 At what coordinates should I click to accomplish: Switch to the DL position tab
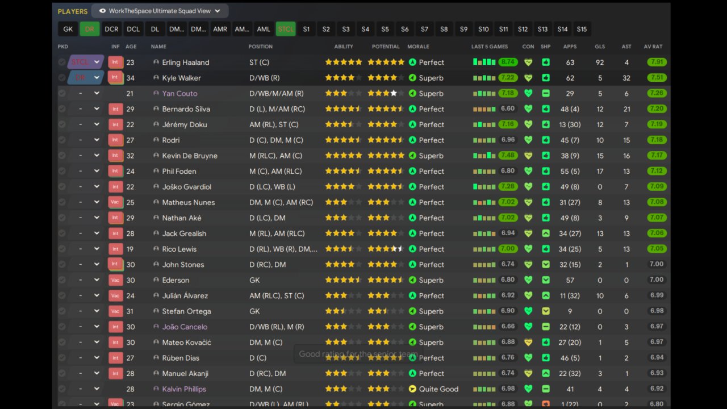[155, 29]
